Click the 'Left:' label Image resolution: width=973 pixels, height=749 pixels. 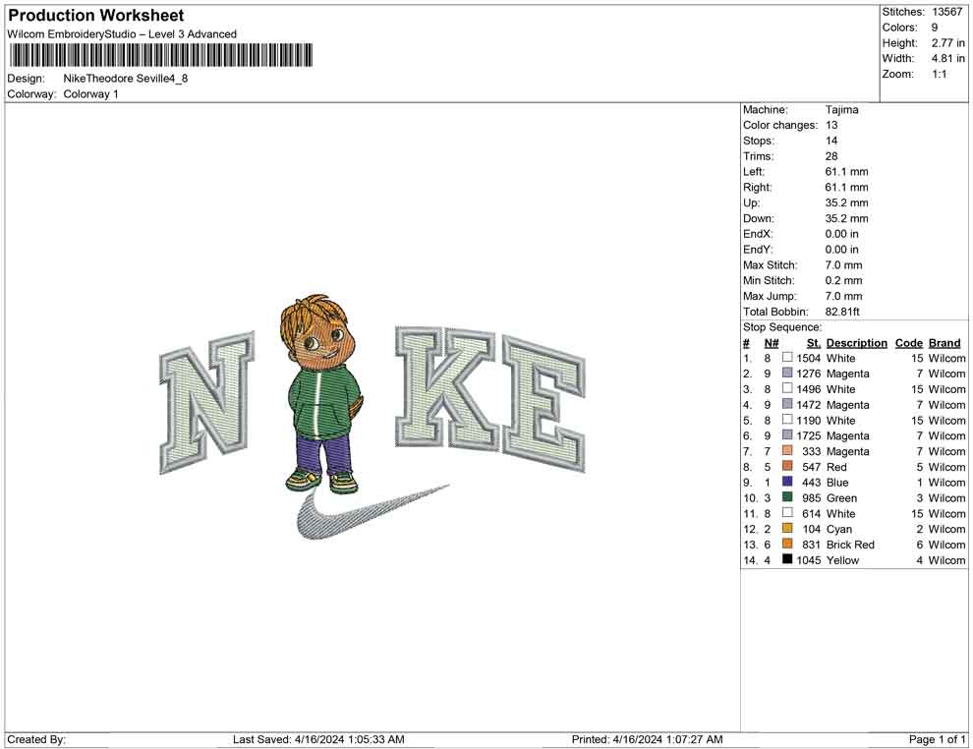point(754,171)
